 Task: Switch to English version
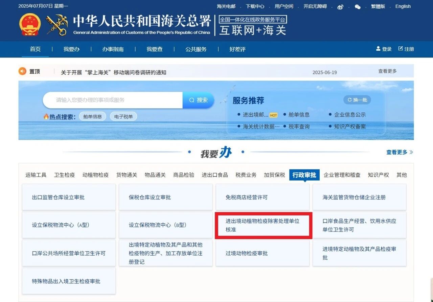[x=403, y=6]
